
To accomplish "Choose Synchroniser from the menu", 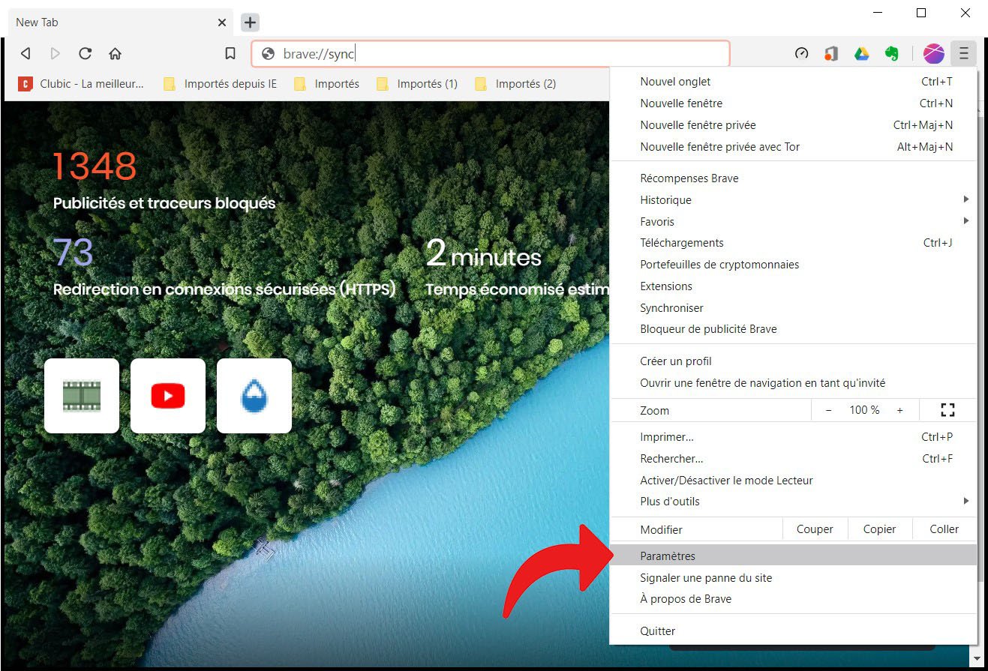I will [x=671, y=307].
